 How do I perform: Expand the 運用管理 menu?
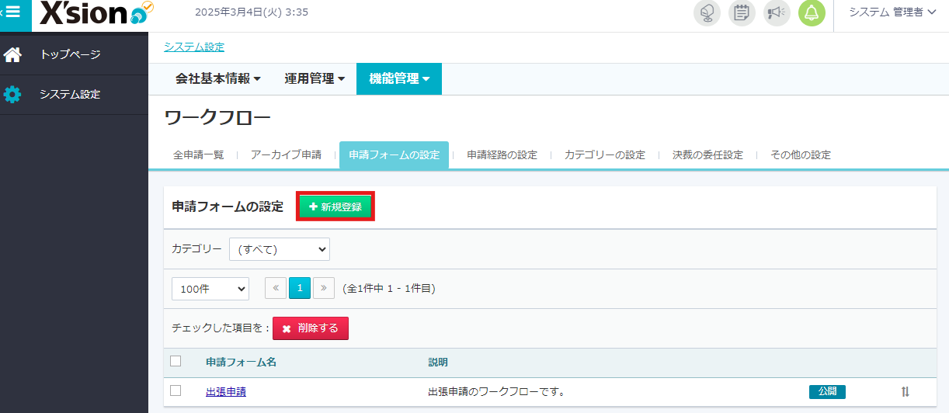tap(315, 78)
